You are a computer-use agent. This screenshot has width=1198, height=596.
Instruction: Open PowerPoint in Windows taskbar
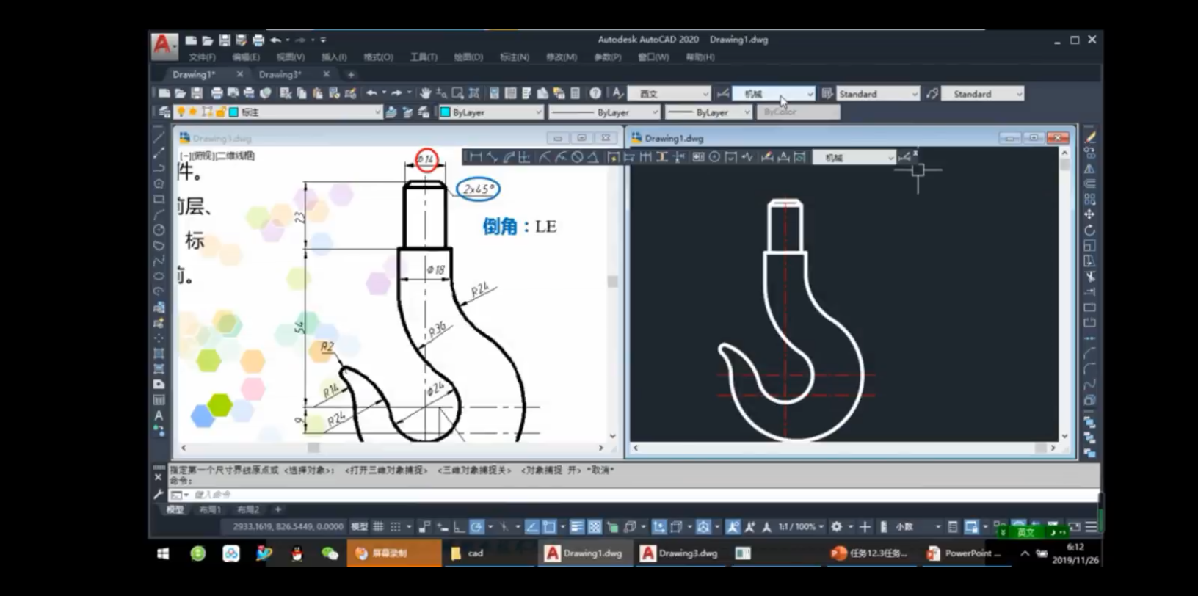965,553
